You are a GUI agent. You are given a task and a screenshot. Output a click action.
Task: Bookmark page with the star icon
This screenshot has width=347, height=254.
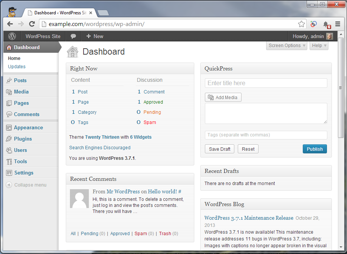pyautogui.click(x=301, y=24)
